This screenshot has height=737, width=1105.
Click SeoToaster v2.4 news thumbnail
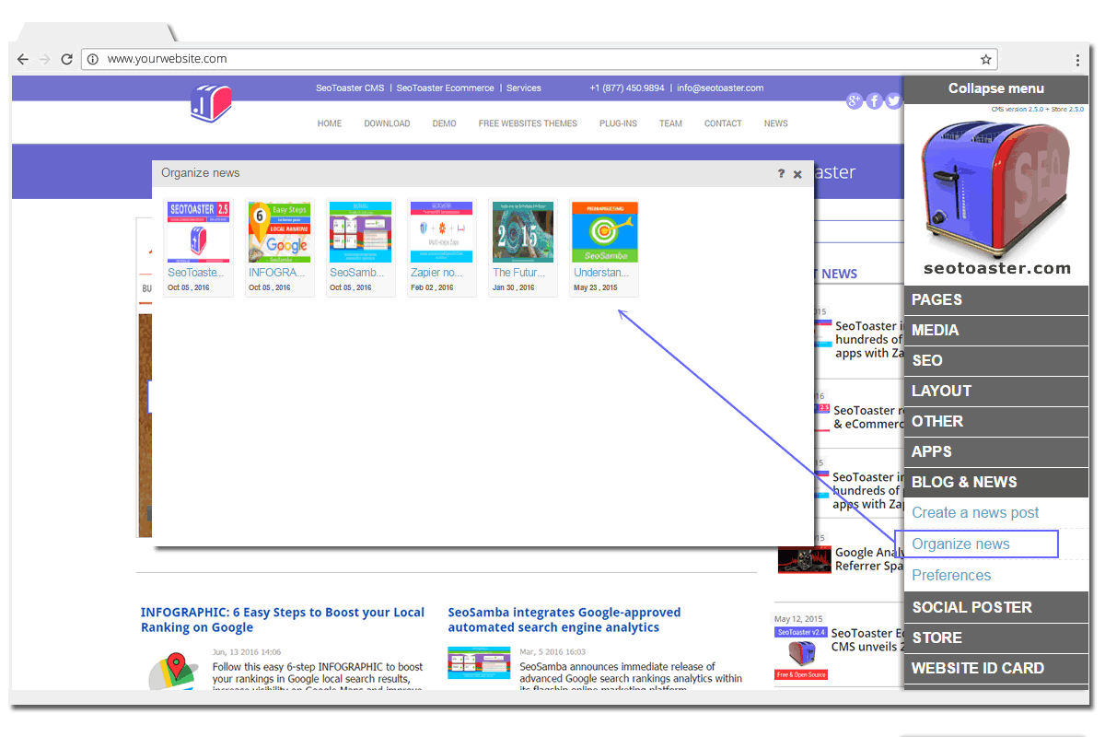[801, 653]
